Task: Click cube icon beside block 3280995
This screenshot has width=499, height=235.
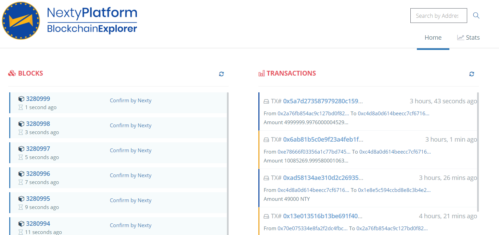Action: [21, 199]
